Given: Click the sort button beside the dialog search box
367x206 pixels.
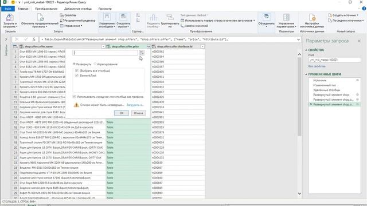Looking at the screenshot, I should 142,53.
